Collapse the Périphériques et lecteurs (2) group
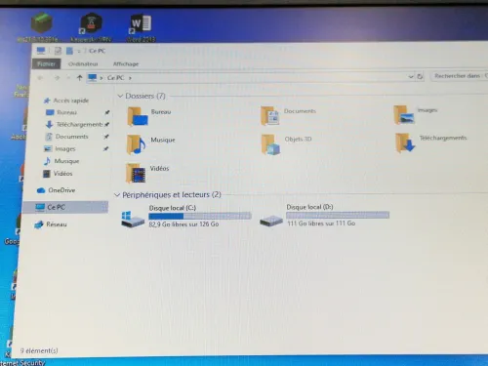The height and width of the screenshot is (366, 488). [x=117, y=195]
